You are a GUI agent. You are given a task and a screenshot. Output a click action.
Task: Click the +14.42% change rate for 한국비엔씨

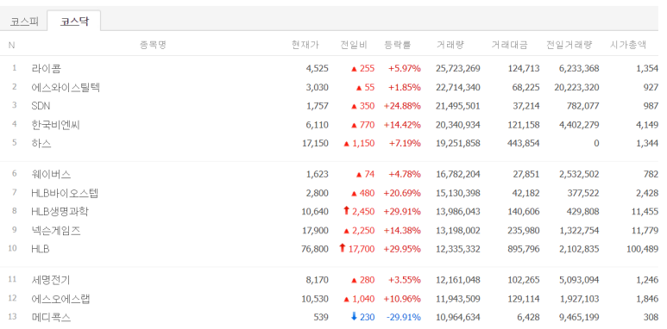(402, 125)
